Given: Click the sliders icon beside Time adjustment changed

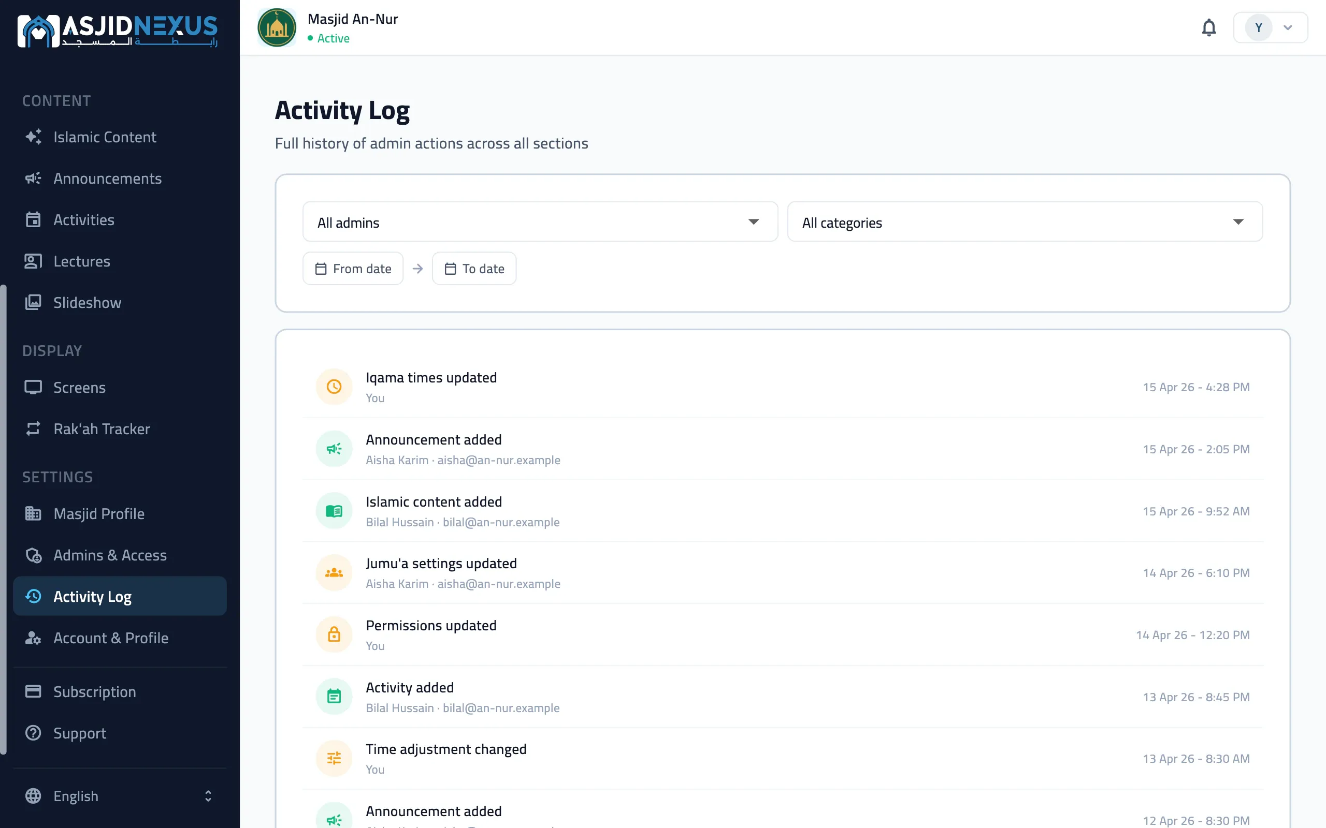Looking at the screenshot, I should [x=334, y=759].
